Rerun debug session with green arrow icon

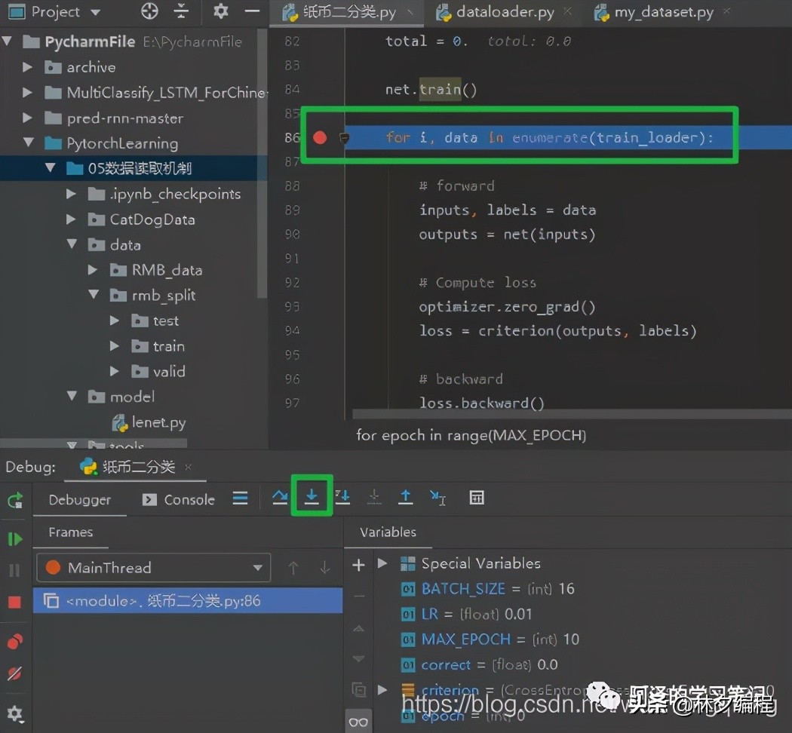click(14, 500)
